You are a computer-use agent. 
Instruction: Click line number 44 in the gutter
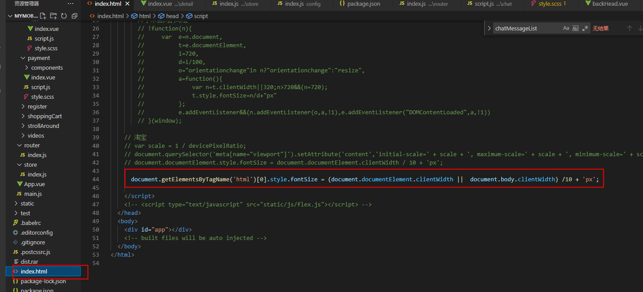pos(96,180)
